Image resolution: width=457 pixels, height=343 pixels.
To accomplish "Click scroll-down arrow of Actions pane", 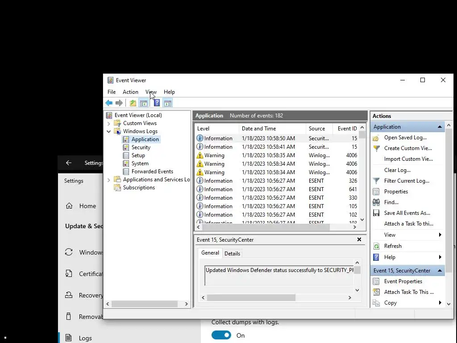I will [449, 304].
